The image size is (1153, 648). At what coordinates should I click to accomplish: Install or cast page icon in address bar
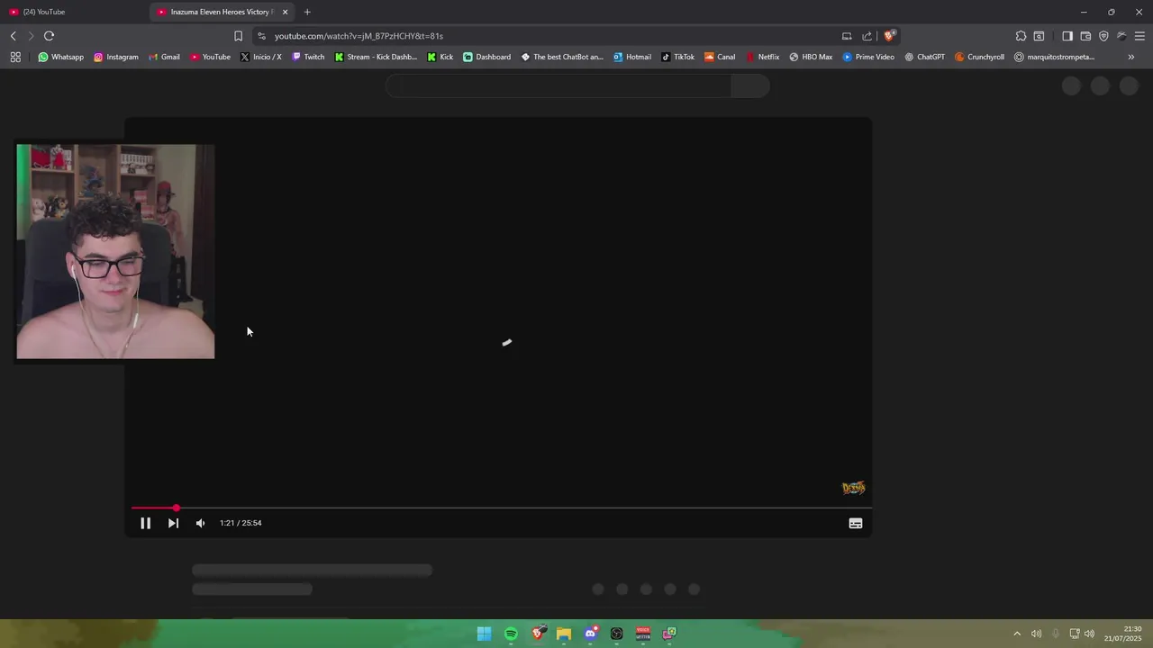pyautogui.click(x=847, y=36)
